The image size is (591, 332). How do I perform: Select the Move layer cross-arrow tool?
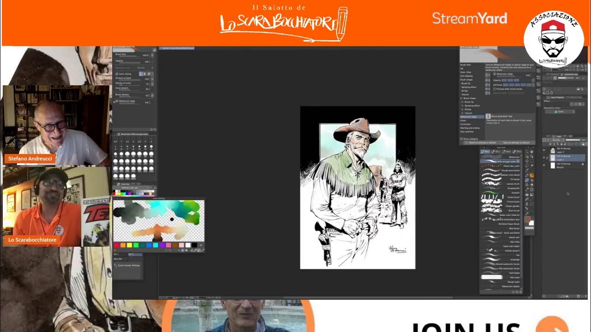(527, 161)
